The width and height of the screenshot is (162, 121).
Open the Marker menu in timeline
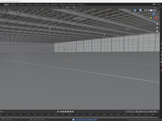pos(2,112)
